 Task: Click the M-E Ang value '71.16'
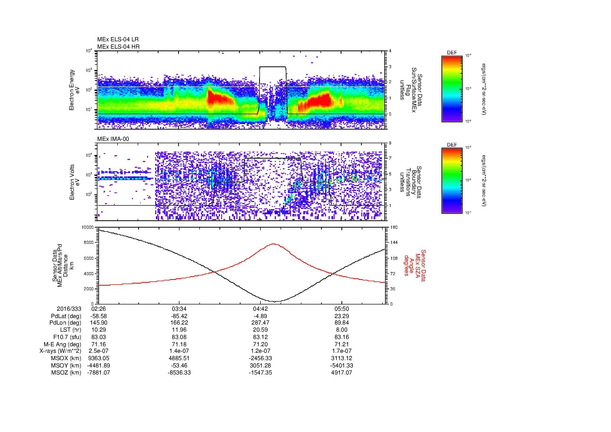98,344
